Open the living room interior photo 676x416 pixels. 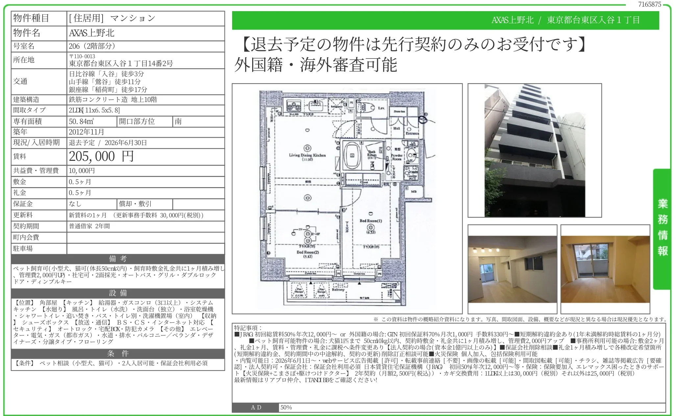click(512, 269)
